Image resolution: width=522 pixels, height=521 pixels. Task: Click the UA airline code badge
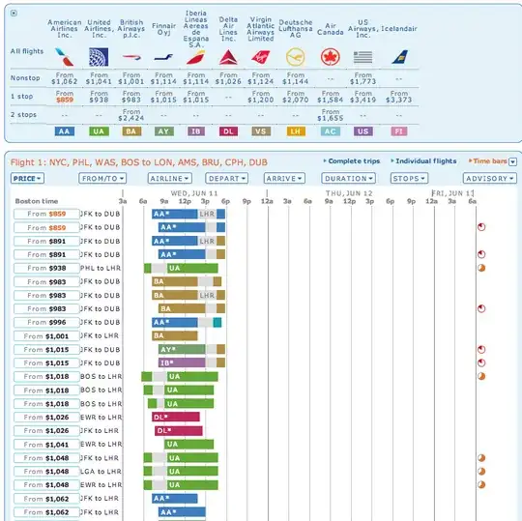pyautogui.click(x=99, y=131)
